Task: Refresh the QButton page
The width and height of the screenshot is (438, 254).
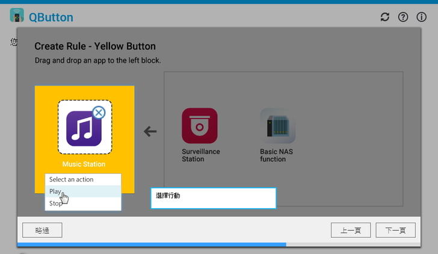Action: coord(384,17)
